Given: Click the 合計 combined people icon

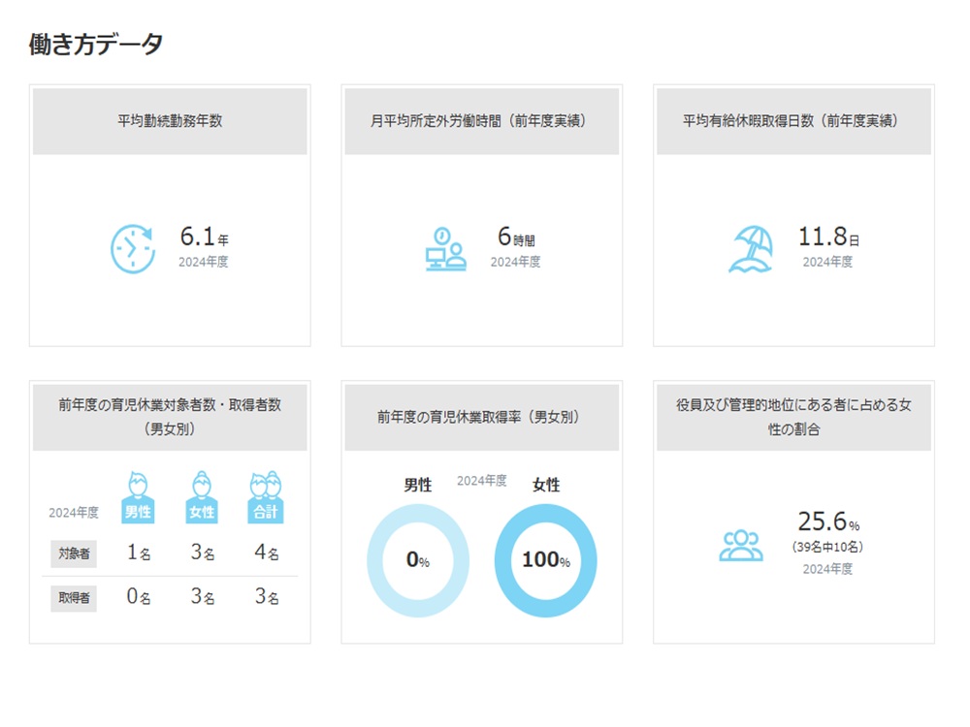Looking at the screenshot, I should tap(265, 497).
